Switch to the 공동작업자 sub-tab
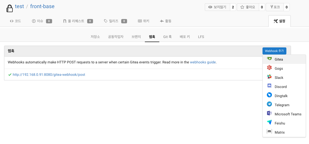The height and width of the screenshot is (144, 309). coord(116,37)
